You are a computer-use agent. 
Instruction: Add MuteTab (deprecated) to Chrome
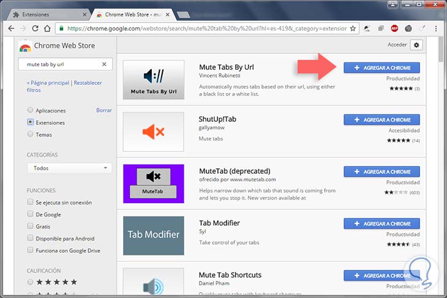(381, 172)
